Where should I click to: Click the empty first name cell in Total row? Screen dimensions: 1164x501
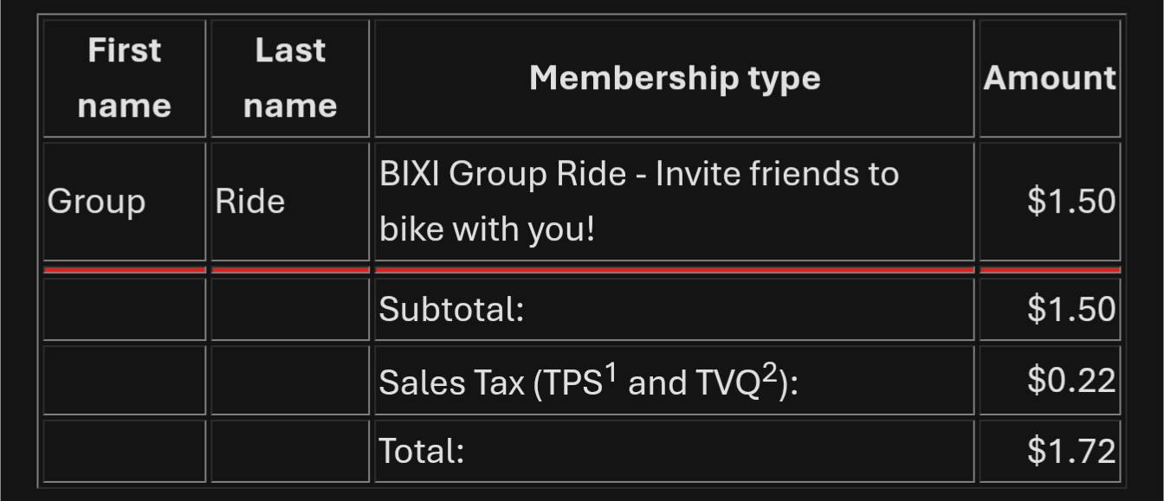[124, 451]
